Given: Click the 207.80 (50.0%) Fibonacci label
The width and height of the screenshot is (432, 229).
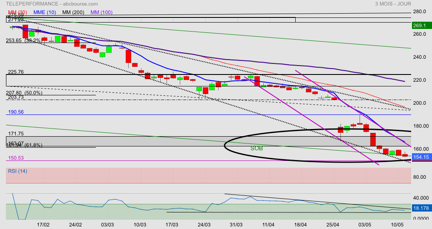Looking at the screenshot, I should click(24, 93).
